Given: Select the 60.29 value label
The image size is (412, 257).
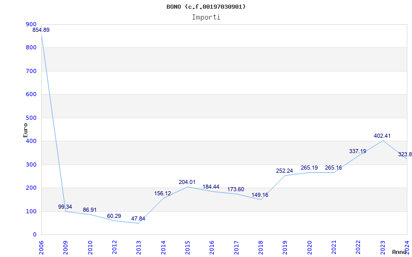Looking at the screenshot, I should [x=114, y=216].
